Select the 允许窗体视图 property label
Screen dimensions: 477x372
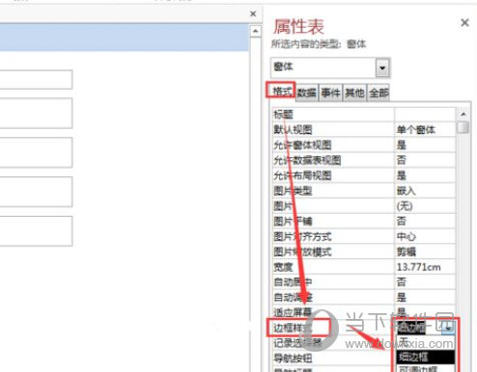click(302, 146)
